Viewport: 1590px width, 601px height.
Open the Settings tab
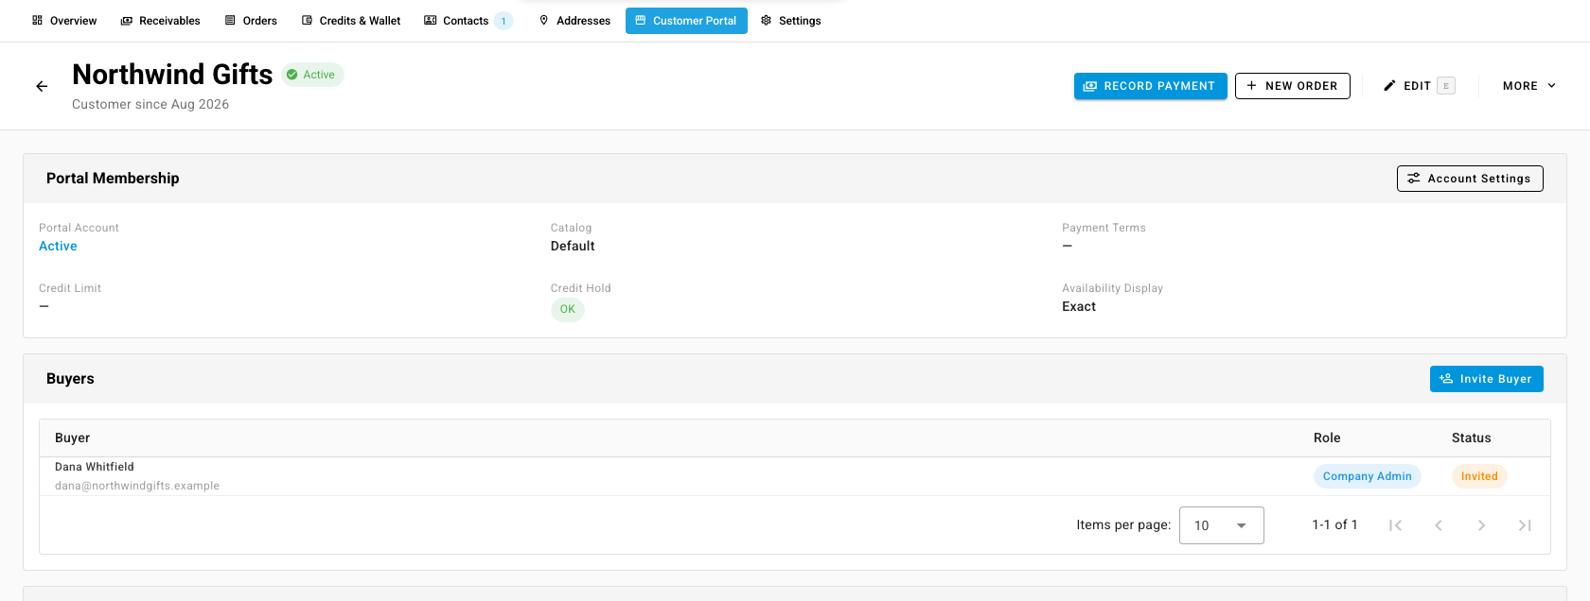click(790, 21)
